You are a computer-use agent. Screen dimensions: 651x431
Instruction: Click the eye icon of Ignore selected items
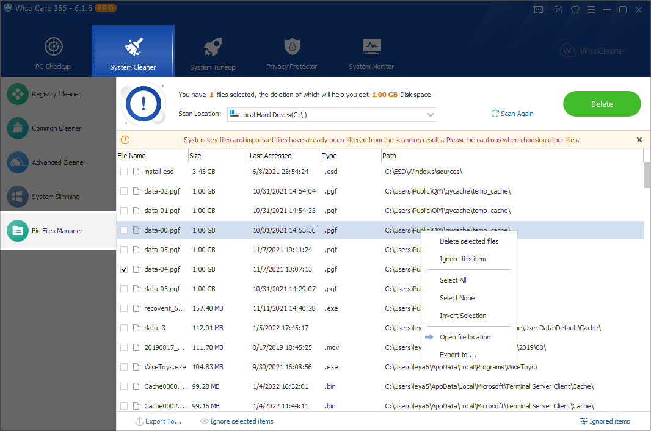[204, 421]
